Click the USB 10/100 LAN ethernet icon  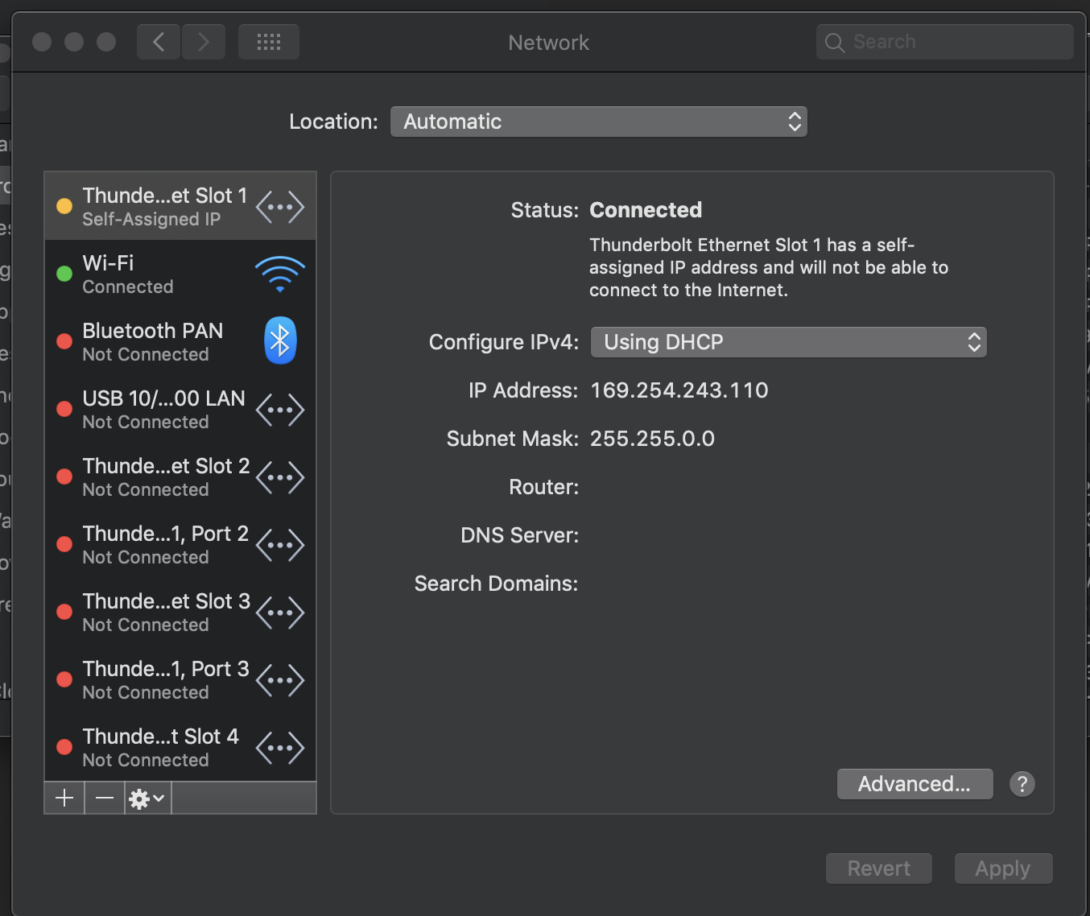[280, 410]
